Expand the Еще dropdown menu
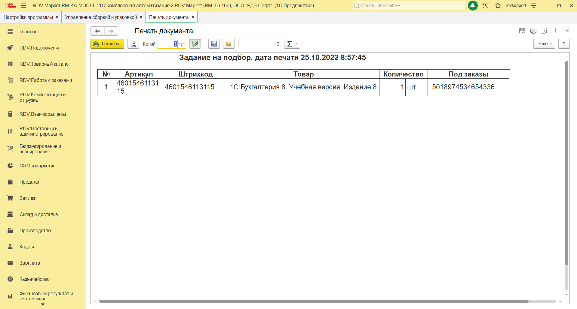 (544, 44)
